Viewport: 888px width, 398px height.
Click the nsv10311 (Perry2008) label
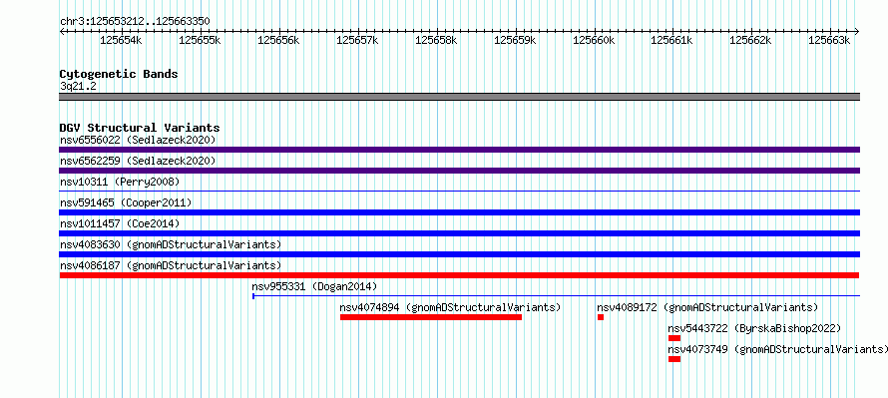(x=120, y=182)
